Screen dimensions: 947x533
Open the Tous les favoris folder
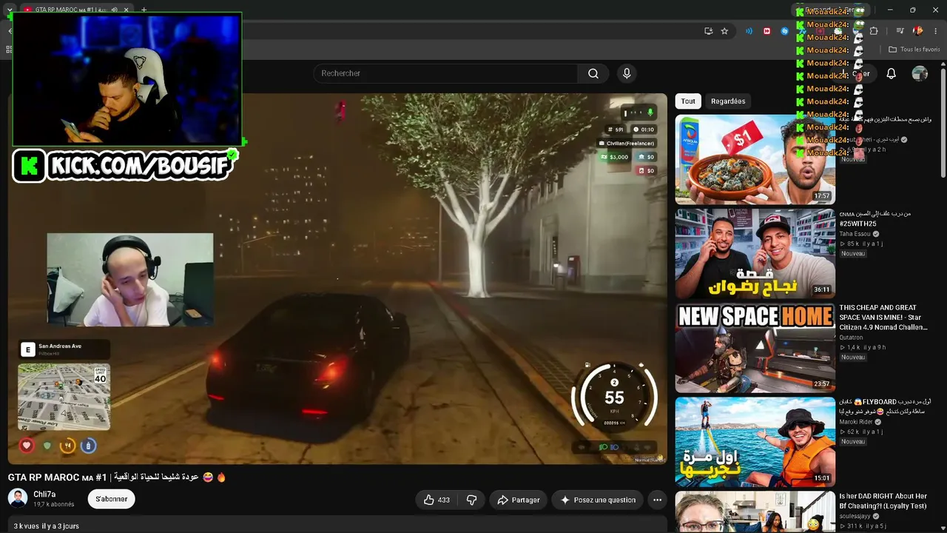(914, 50)
